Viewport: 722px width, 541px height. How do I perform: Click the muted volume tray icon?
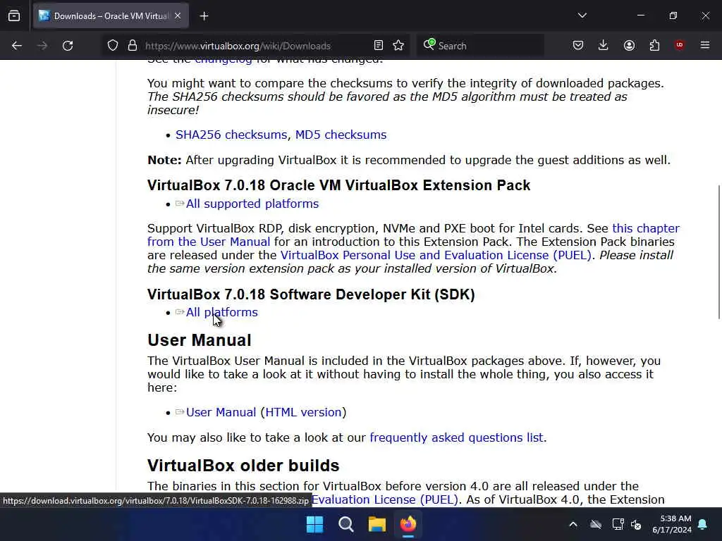pos(637,524)
